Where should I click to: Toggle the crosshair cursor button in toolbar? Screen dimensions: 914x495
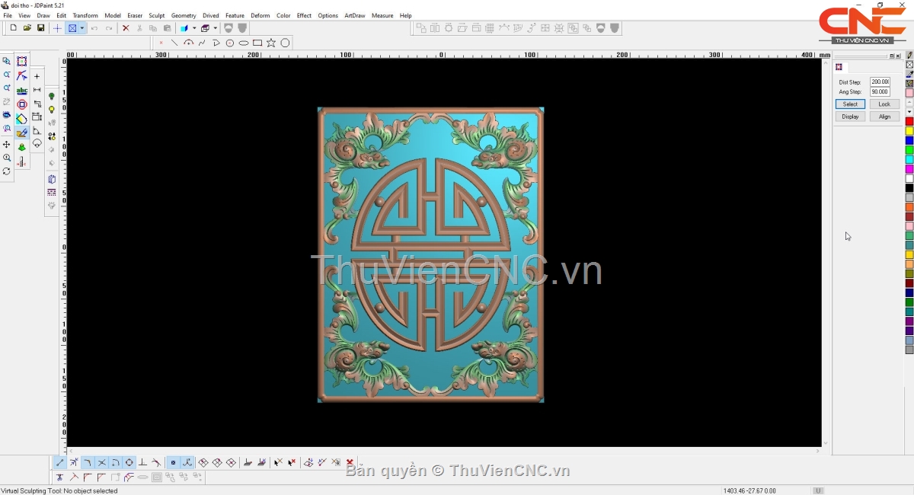point(57,28)
